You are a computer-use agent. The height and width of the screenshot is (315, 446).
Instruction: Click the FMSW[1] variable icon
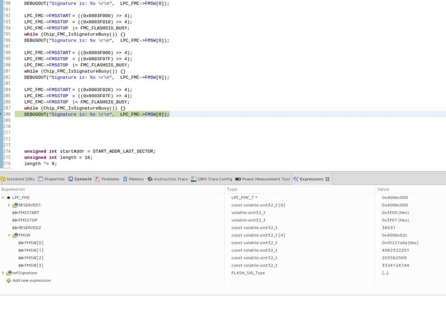pos(21,250)
